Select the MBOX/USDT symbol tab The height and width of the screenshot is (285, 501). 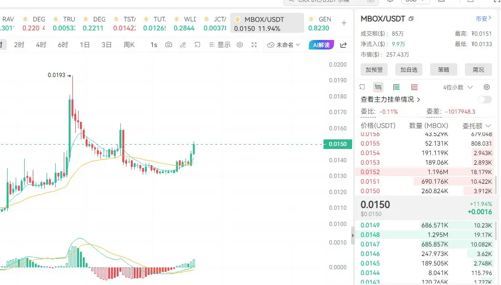coord(267,23)
